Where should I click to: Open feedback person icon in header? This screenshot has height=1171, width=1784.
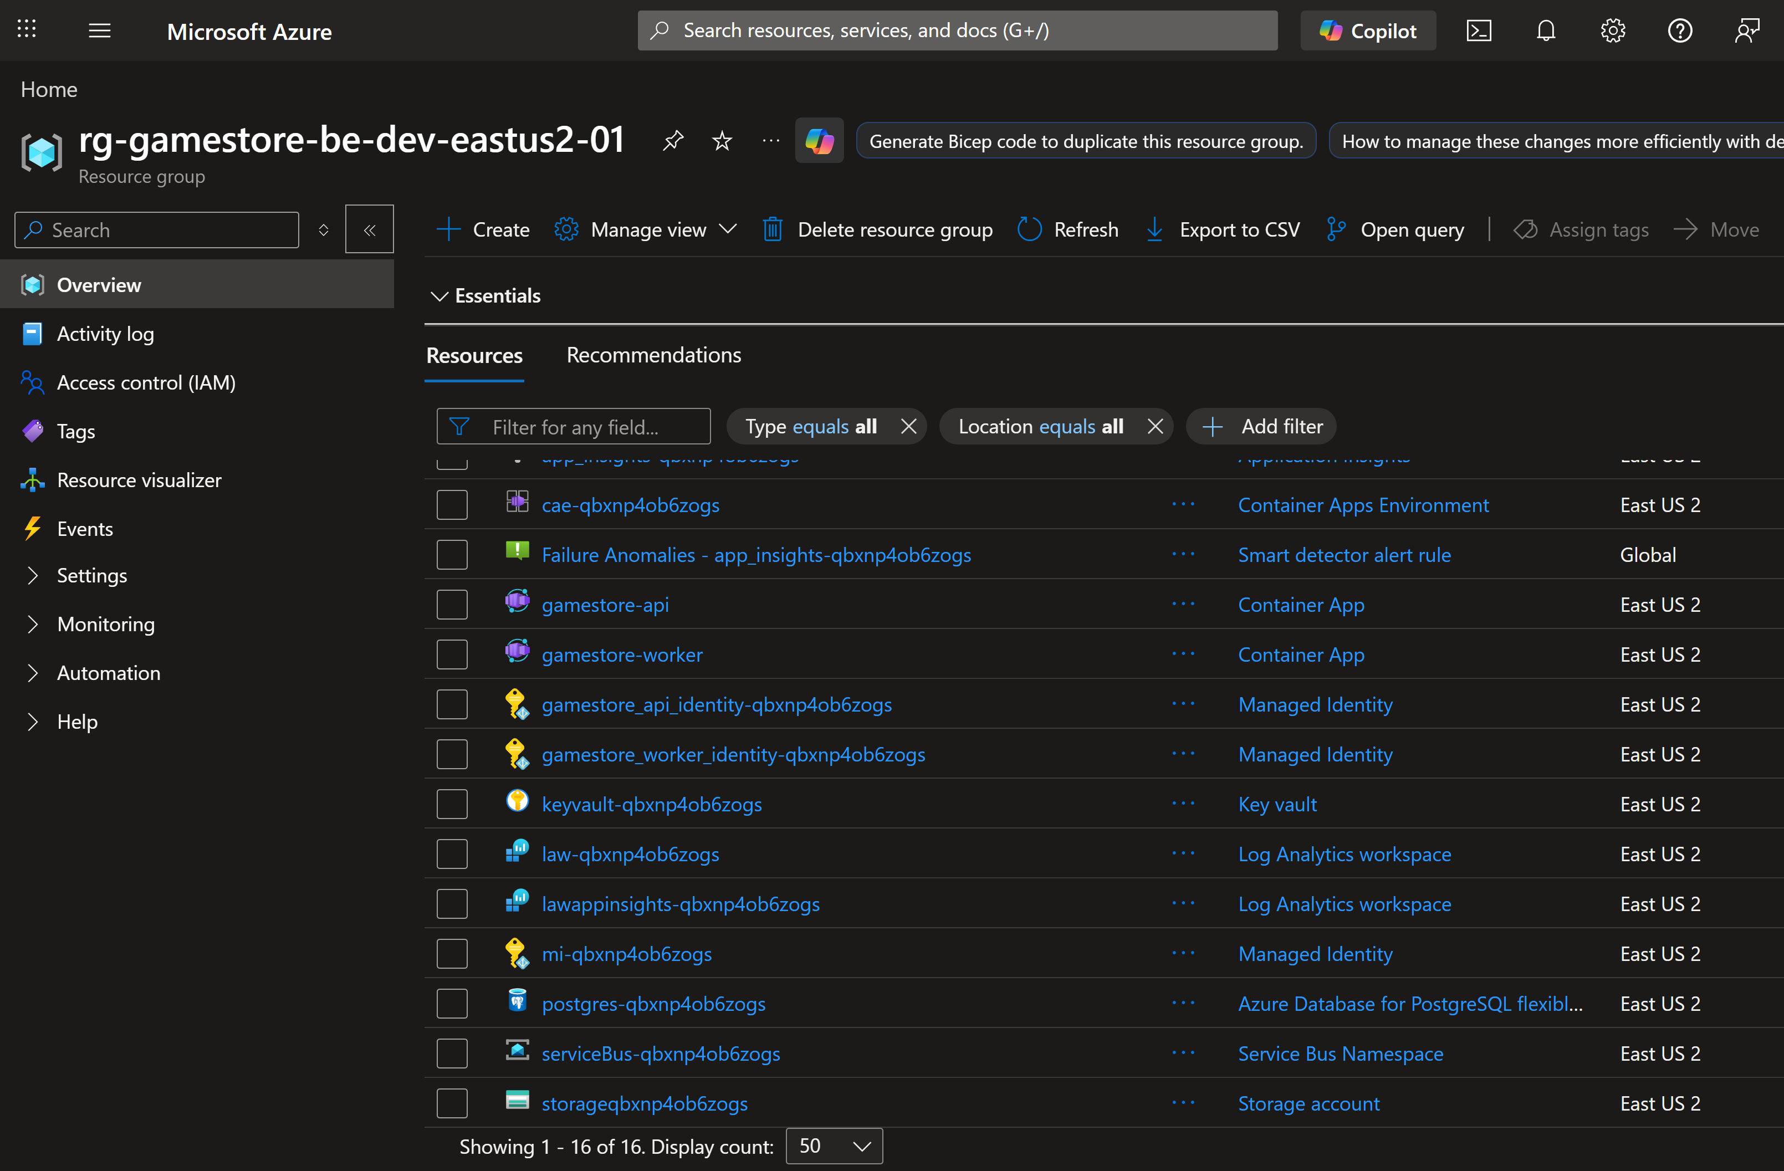(x=1746, y=30)
